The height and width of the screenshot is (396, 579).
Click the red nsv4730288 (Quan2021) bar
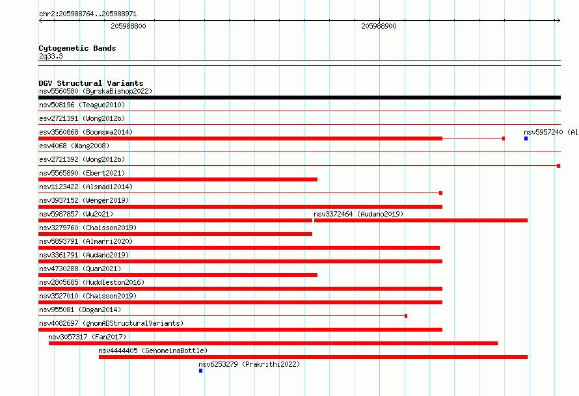point(178,275)
